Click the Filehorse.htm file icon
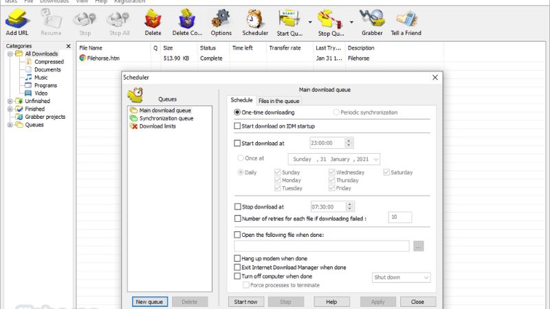Viewport: 550px width, 309px height. point(82,58)
